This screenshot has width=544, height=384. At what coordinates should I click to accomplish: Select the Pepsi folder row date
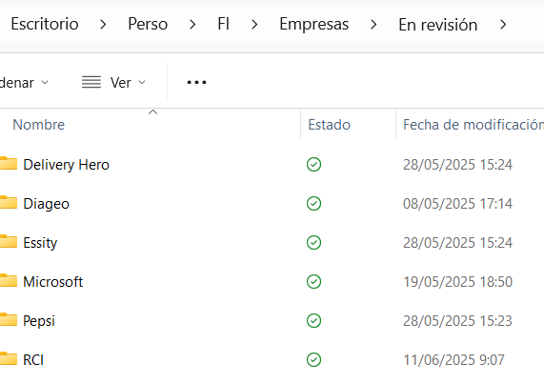(x=457, y=321)
